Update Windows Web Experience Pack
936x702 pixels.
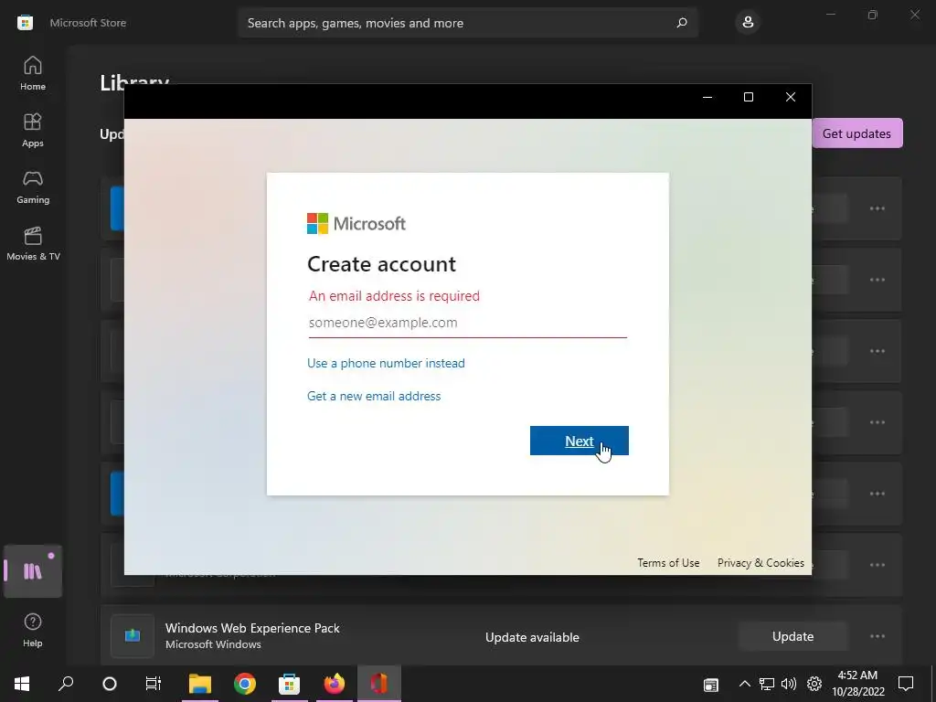click(x=792, y=636)
